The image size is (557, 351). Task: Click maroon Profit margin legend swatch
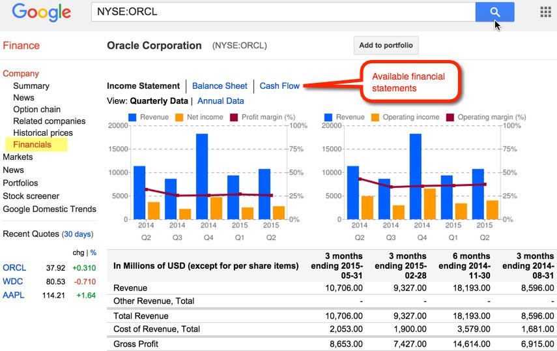click(234, 117)
